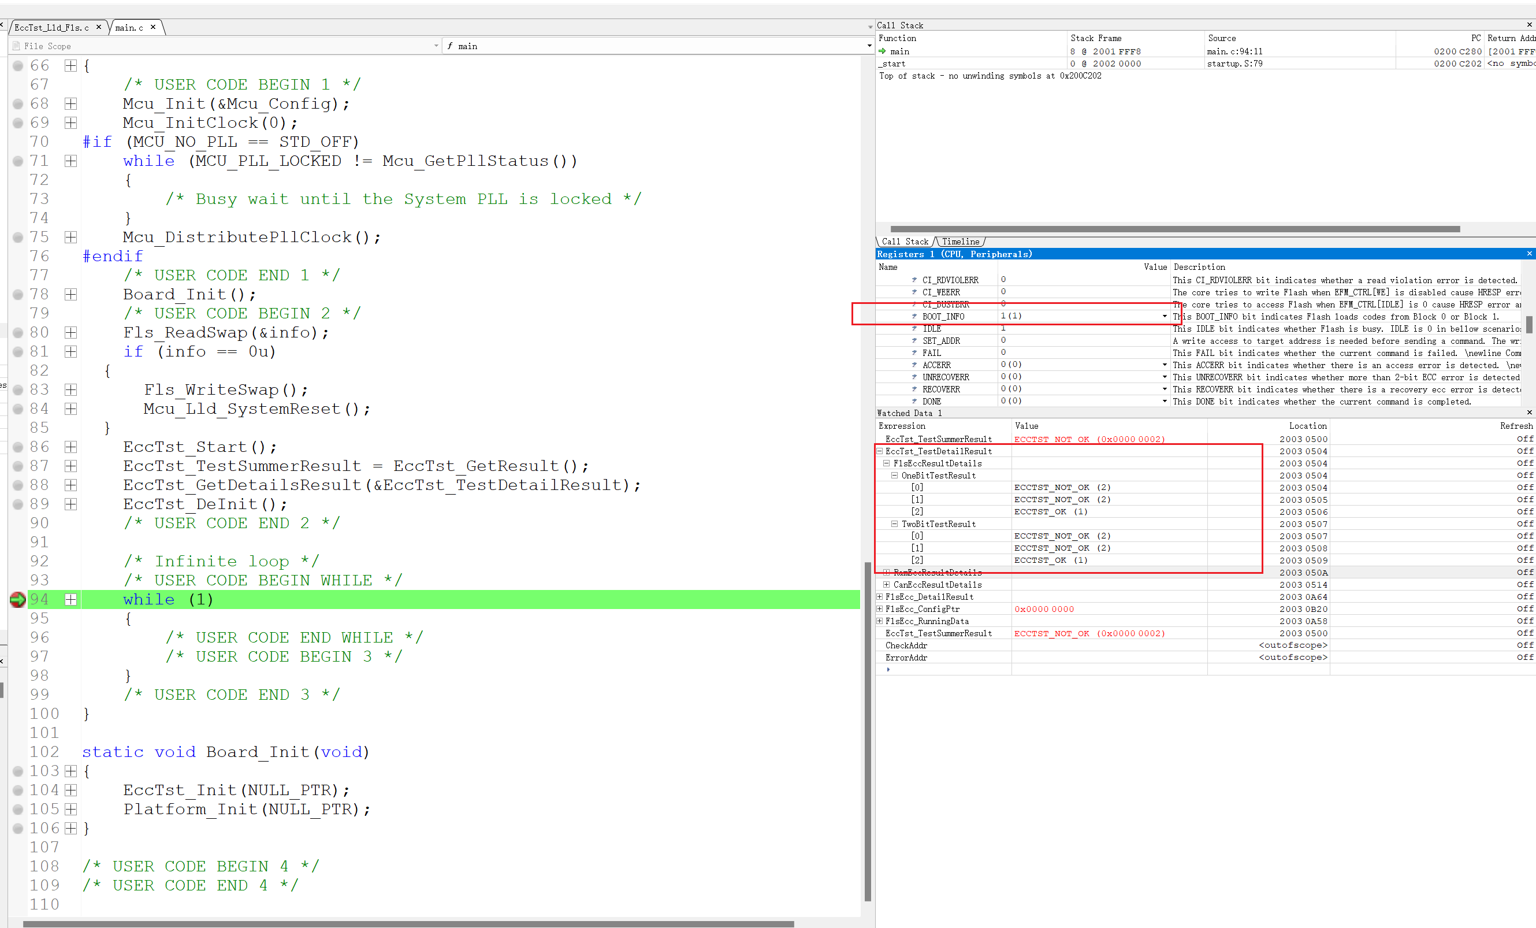The height and width of the screenshot is (928, 1536).
Task: Sort by Expression column header
Action: (x=902, y=425)
